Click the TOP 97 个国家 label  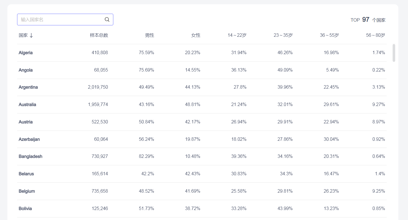pyautogui.click(x=368, y=20)
